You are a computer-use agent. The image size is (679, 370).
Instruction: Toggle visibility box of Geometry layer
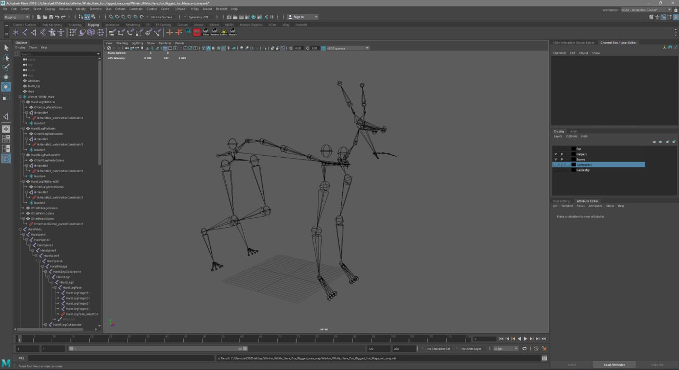556,170
